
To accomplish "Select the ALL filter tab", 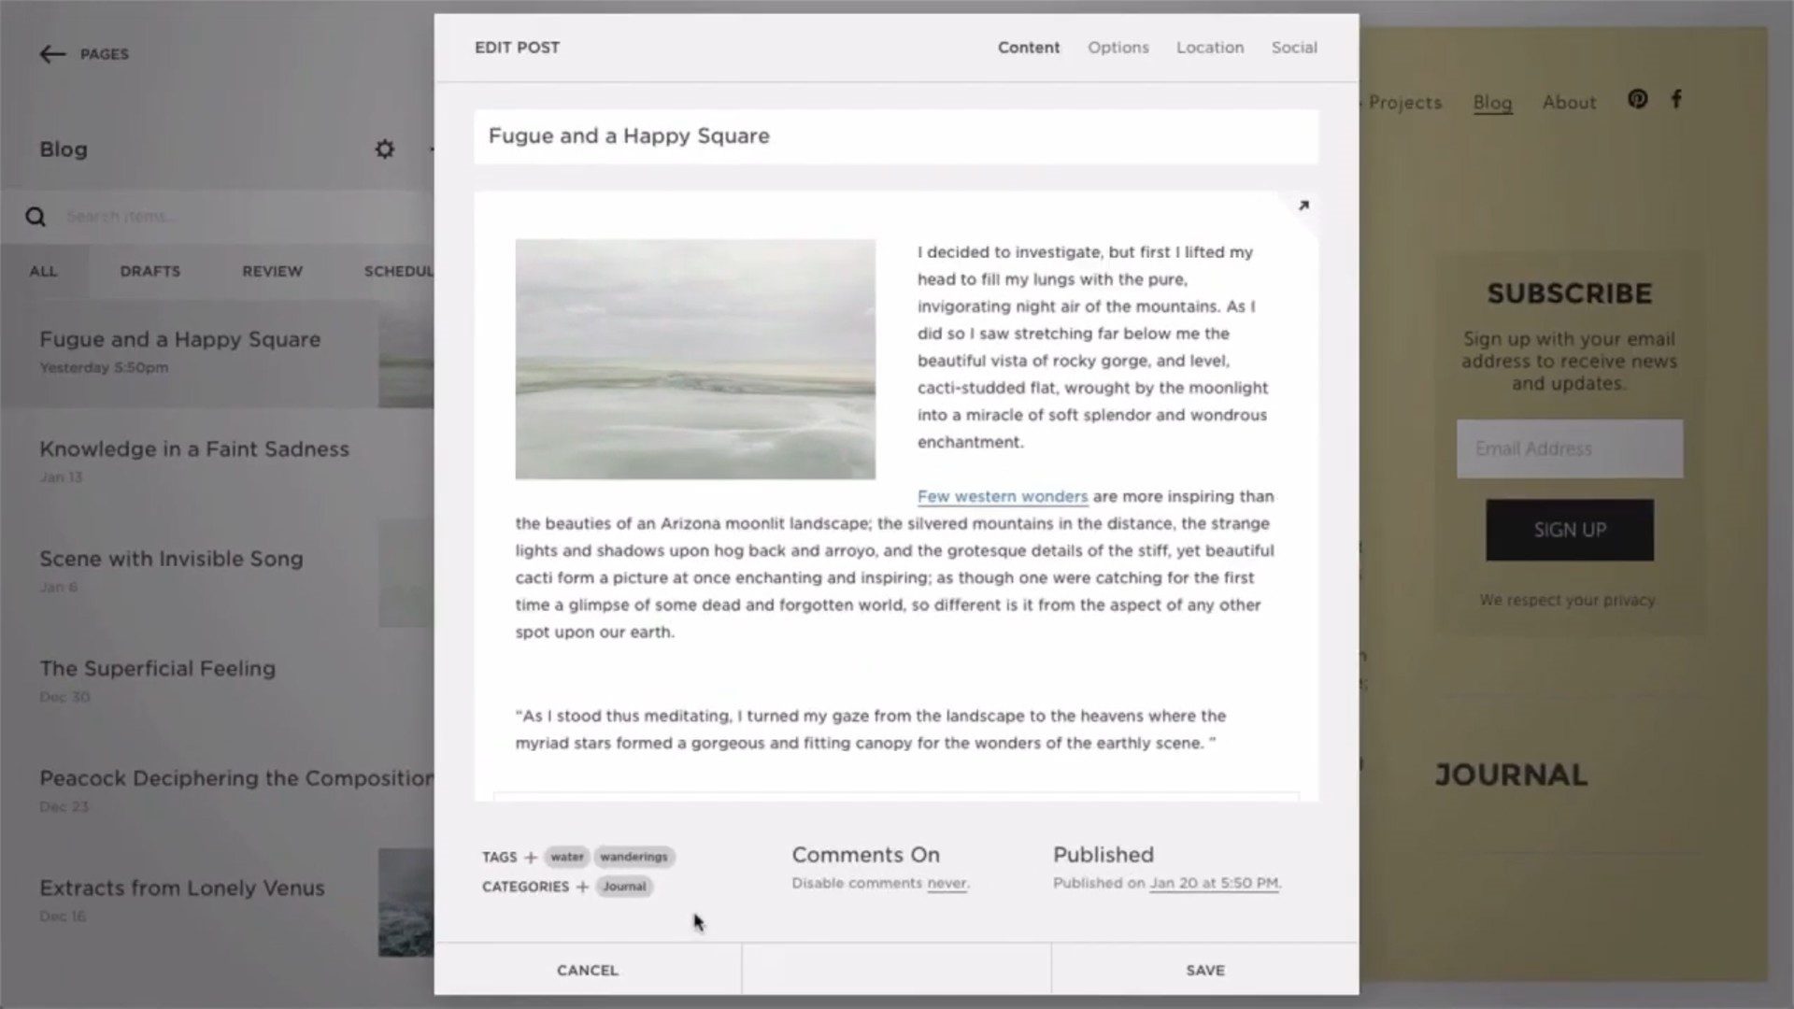I will coord(43,271).
